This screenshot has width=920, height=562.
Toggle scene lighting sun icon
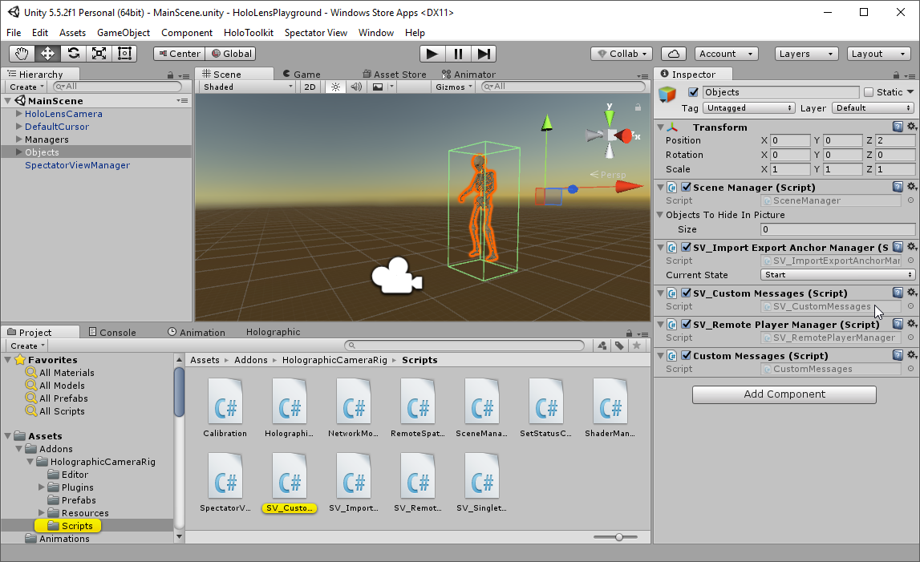(336, 87)
